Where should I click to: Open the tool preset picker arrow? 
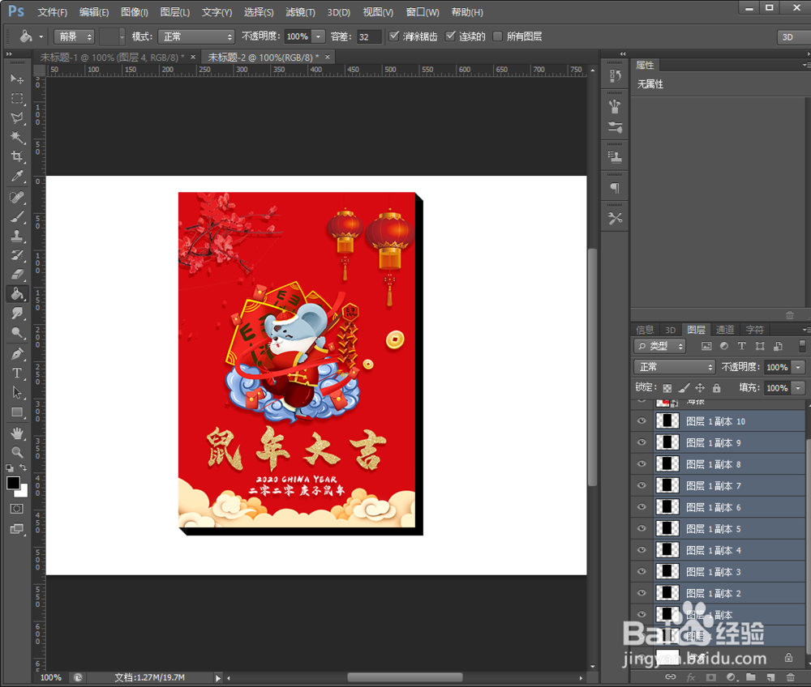(41, 36)
